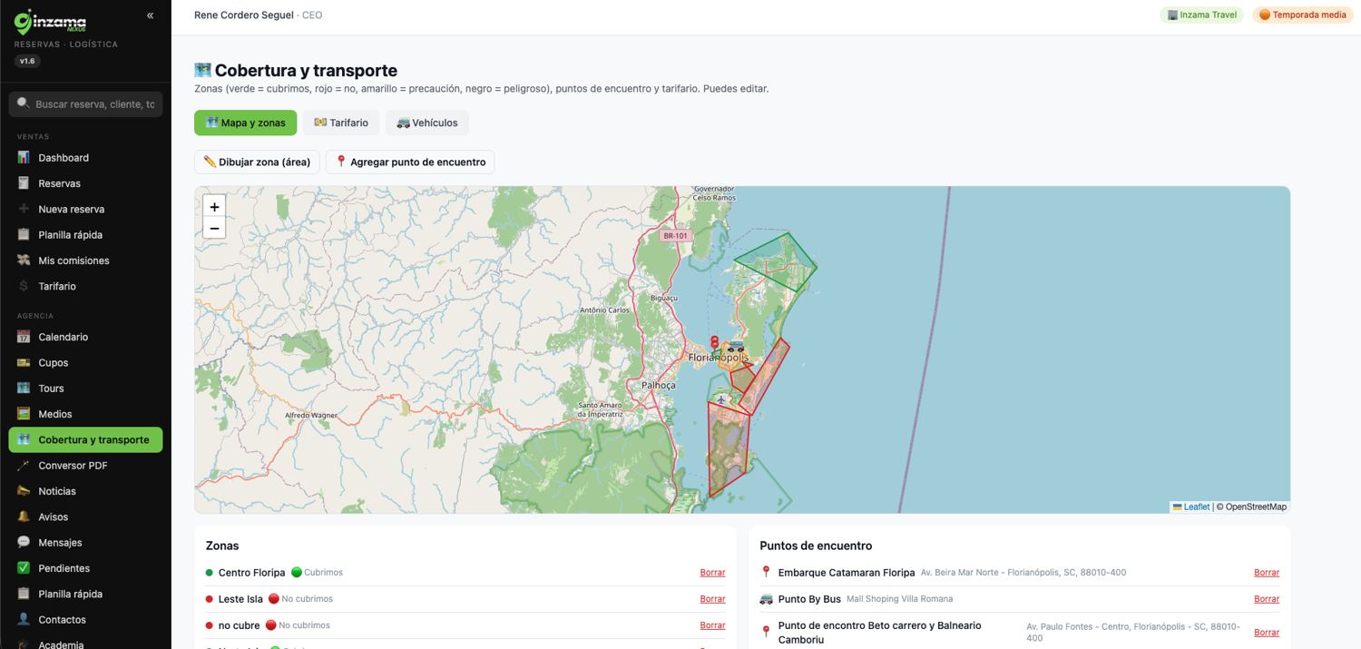Open Avisos in the sidebar
Screen dimensions: 1361x649
[85, 516]
